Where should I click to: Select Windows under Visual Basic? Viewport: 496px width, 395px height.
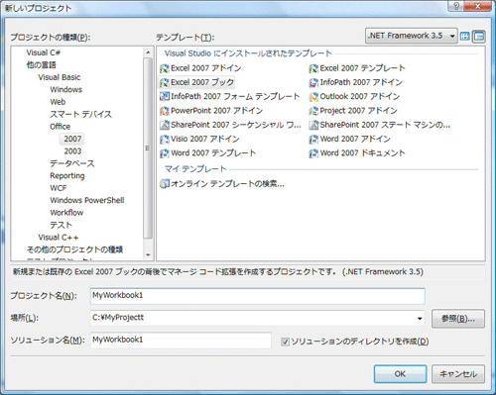pyautogui.click(x=66, y=89)
